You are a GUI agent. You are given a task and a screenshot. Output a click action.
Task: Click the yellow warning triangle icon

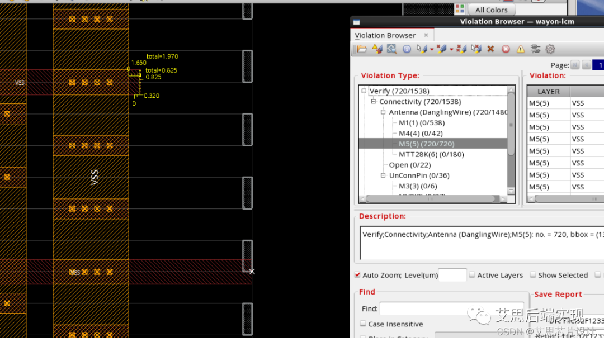pos(520,49)
